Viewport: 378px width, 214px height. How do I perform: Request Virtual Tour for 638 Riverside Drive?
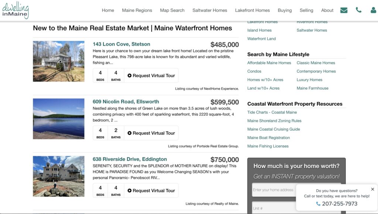pos(151,191)
